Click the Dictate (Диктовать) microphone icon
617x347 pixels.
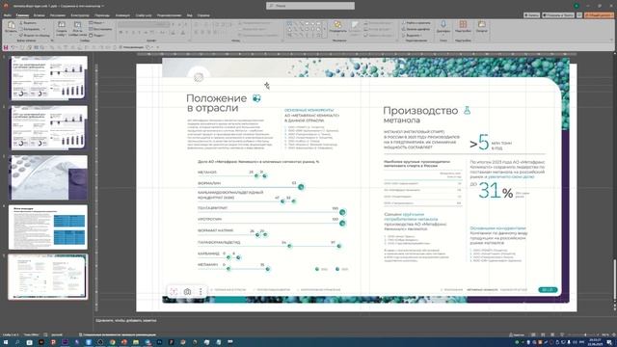443,25
